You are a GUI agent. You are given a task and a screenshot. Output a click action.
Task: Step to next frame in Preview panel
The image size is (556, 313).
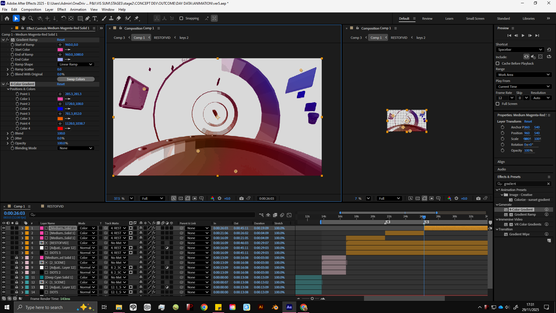[x=530, y=35]
